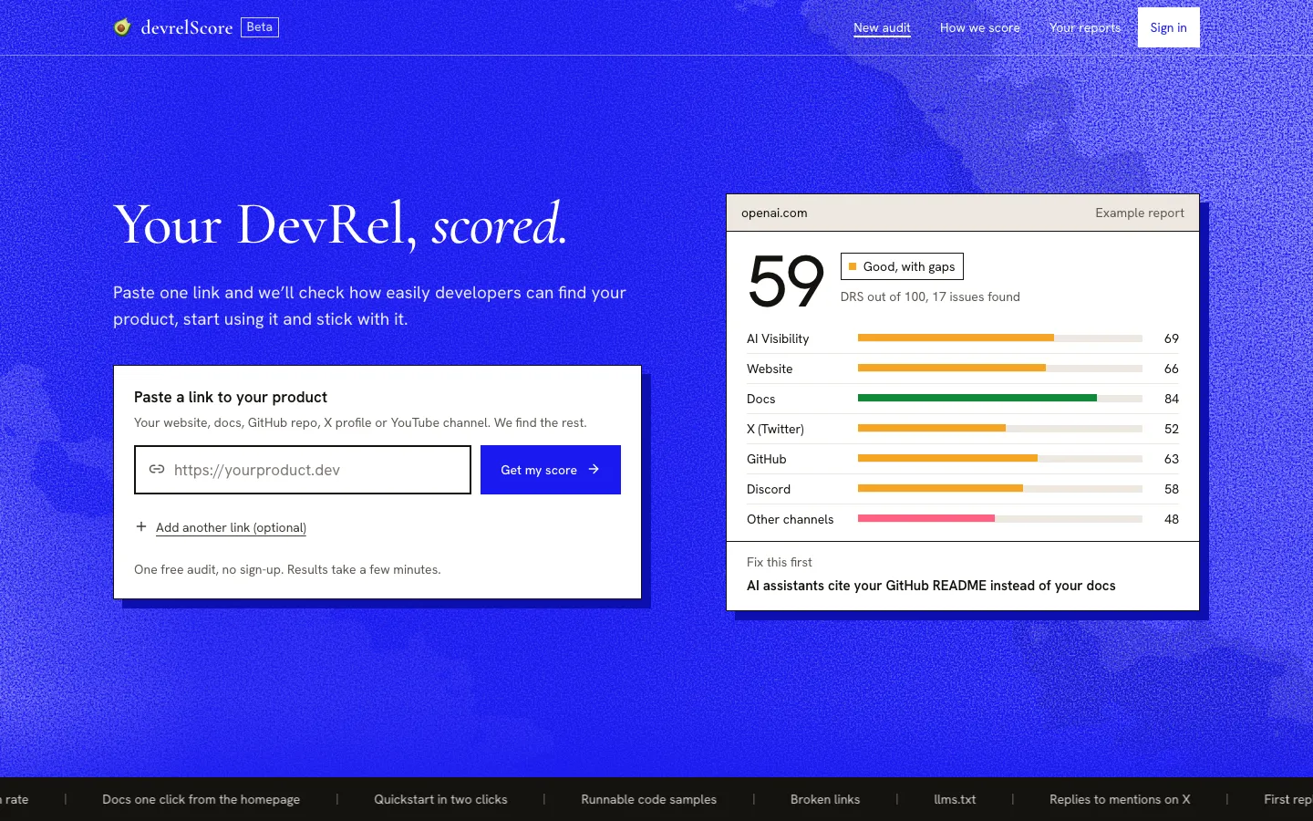This screenshot has width=1313, height=821.
Task: Click the Your DevRel, scored headline
Action: (340, 224)
